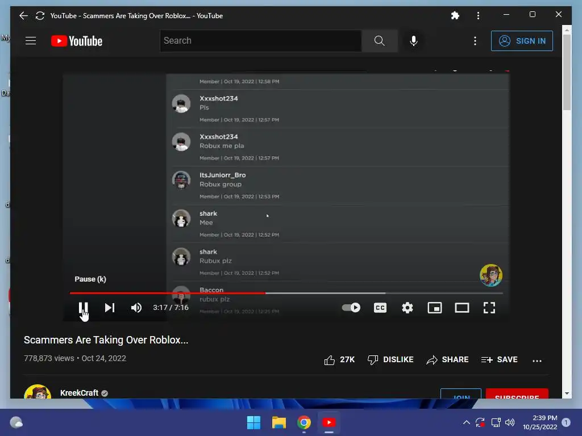Click SHARE below the video
582x436 pixels.
pyautogui.click(x=447, y=359)
